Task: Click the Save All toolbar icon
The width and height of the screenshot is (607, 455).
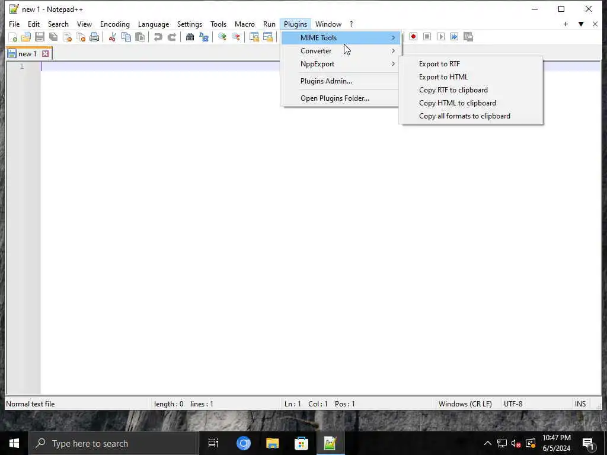Action: 53,37
